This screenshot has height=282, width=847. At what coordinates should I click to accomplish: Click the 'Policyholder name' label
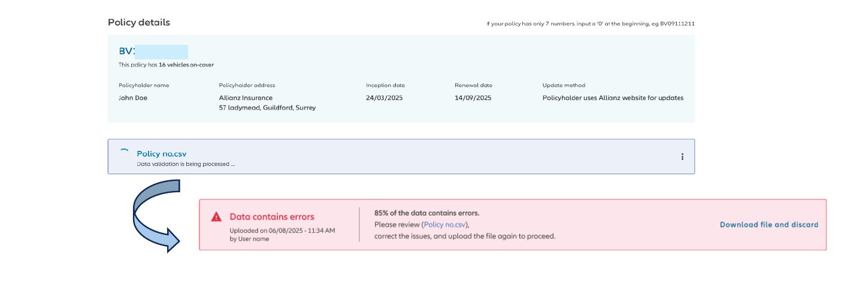pyautogui.click(x=144, y=85)
